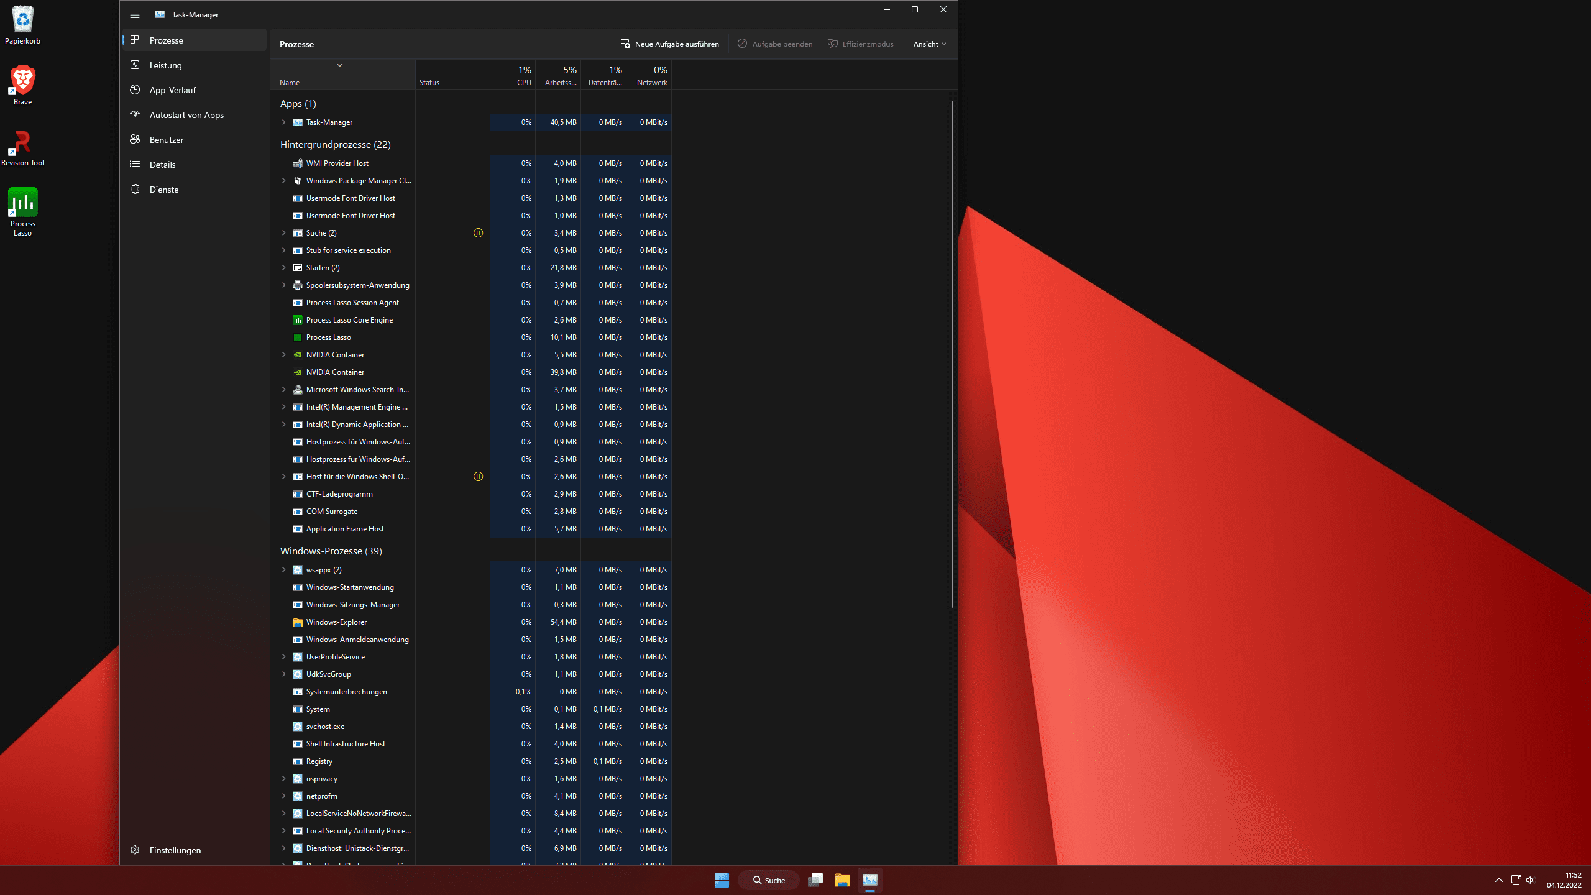The image size is (1591, 895).
Task: Click Microsoft Windows Search-Indexer icon
Action: tap(298, 390)
